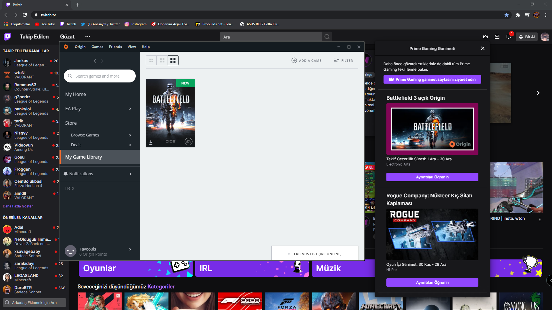Viewport: 552px width, 310px height.
Task: Open My Home in Origin sidebar
Action: (76, 94)
